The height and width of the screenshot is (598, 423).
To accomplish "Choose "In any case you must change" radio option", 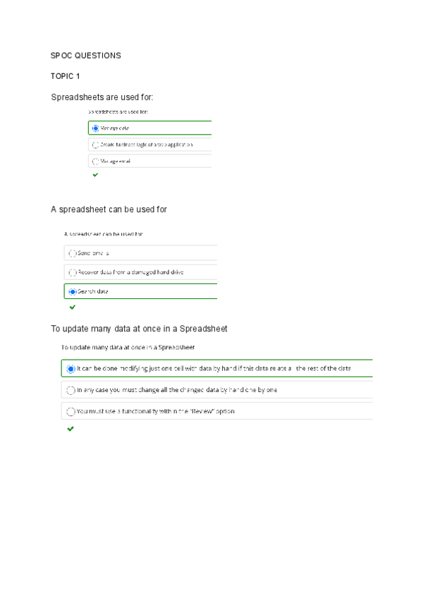I will (x=70, y=390).
